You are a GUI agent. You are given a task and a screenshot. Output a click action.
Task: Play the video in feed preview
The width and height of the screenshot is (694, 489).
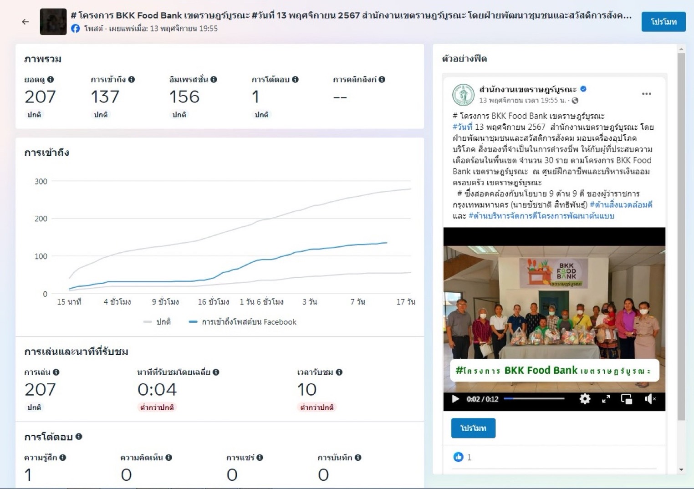tap(455, 399)
